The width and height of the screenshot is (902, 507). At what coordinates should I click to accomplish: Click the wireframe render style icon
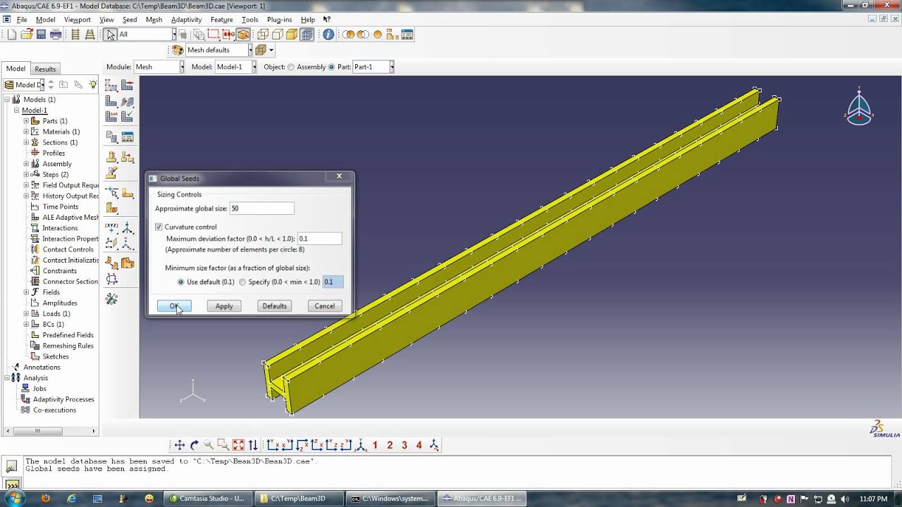(262, 35)
